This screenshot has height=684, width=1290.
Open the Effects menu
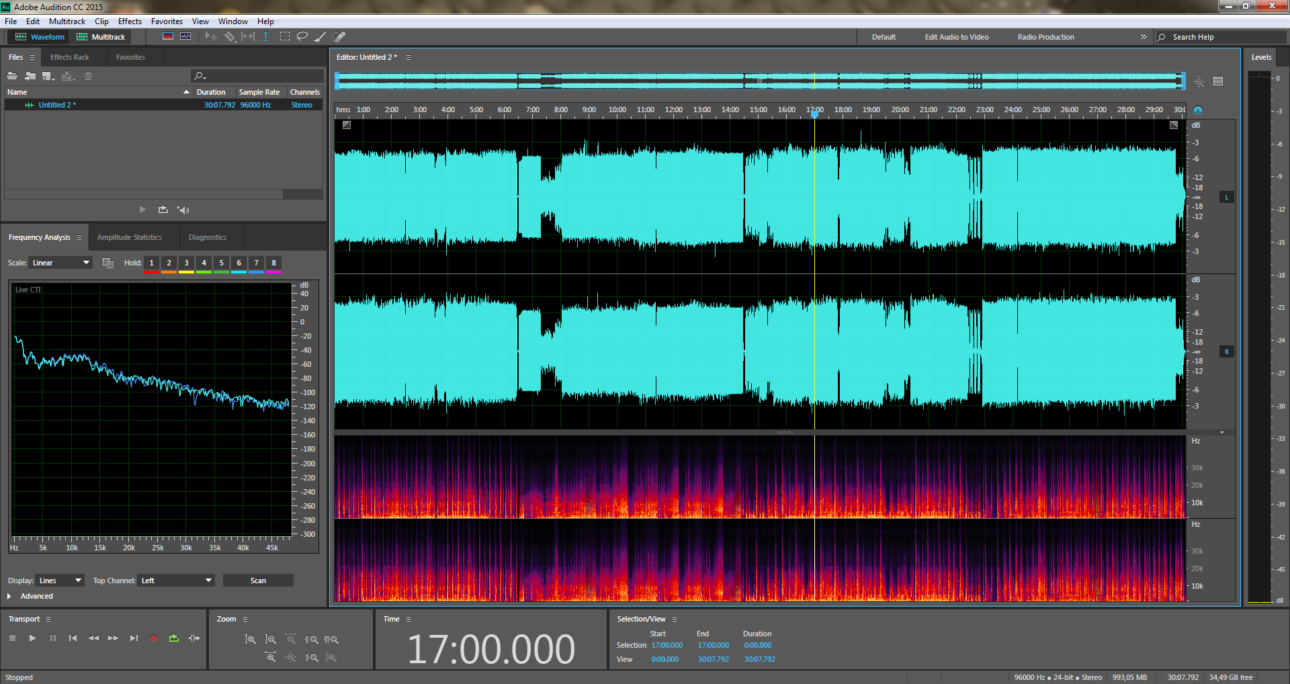tap(130, 22)
